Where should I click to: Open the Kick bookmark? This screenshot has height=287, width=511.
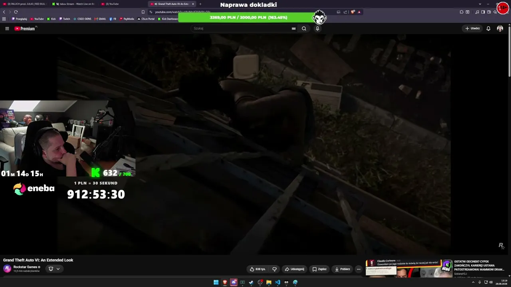coord(51,19)
